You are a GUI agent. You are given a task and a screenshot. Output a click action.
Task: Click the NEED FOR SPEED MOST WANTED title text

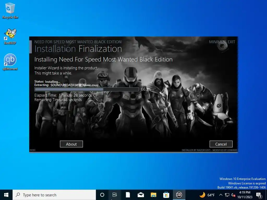78,42
